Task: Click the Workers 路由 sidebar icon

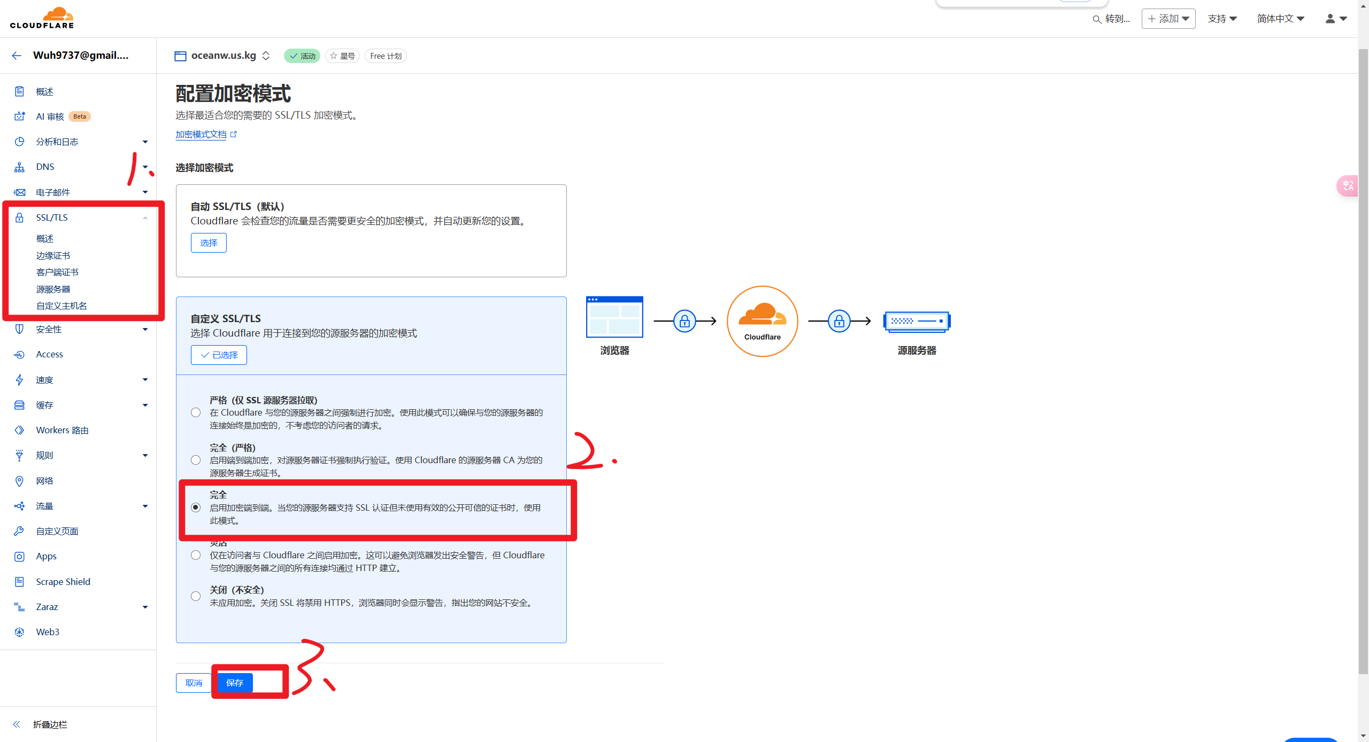Action: [19, 430]
